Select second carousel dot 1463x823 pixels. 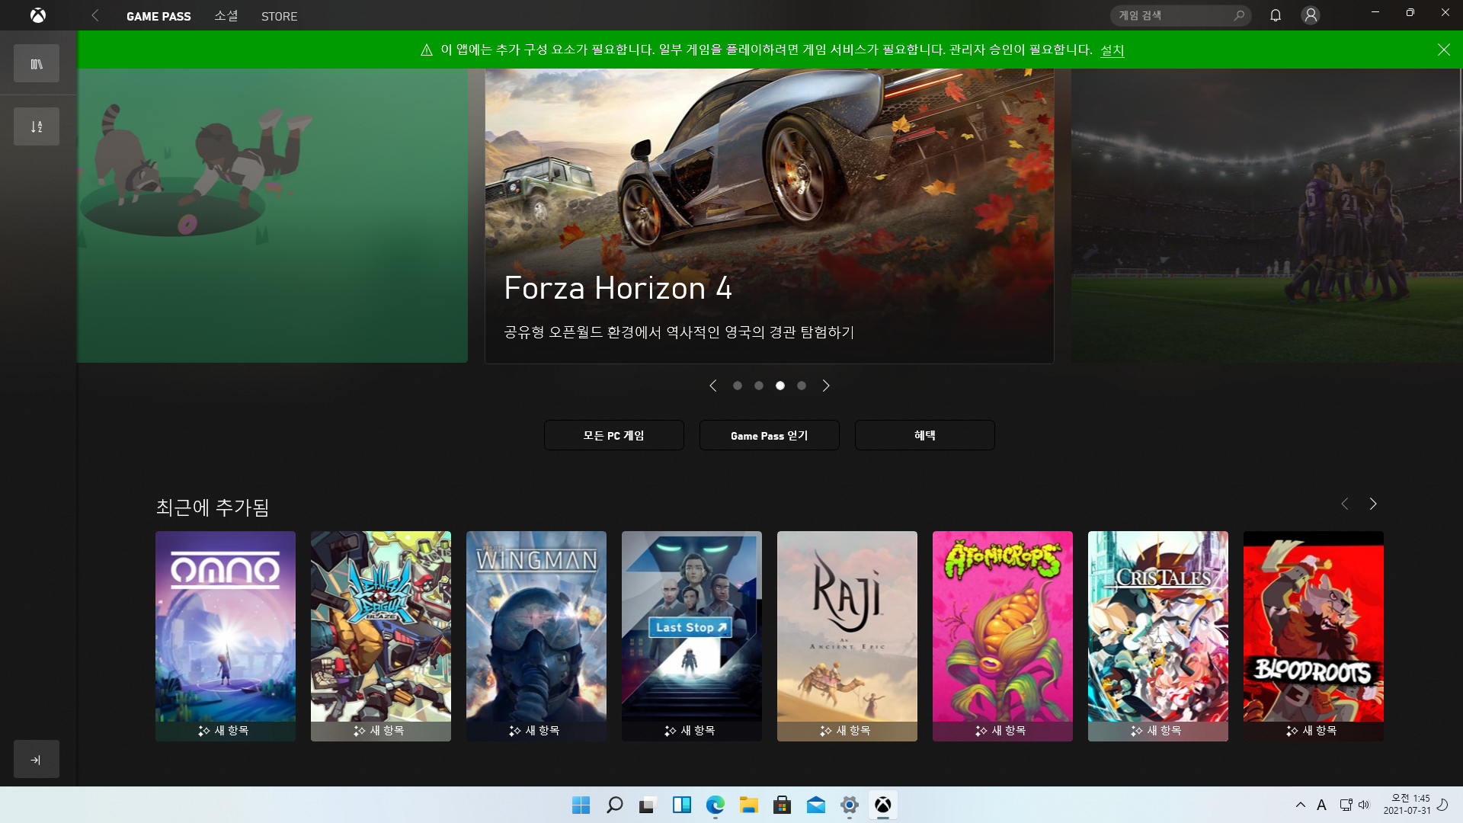(x=759, y=386)
